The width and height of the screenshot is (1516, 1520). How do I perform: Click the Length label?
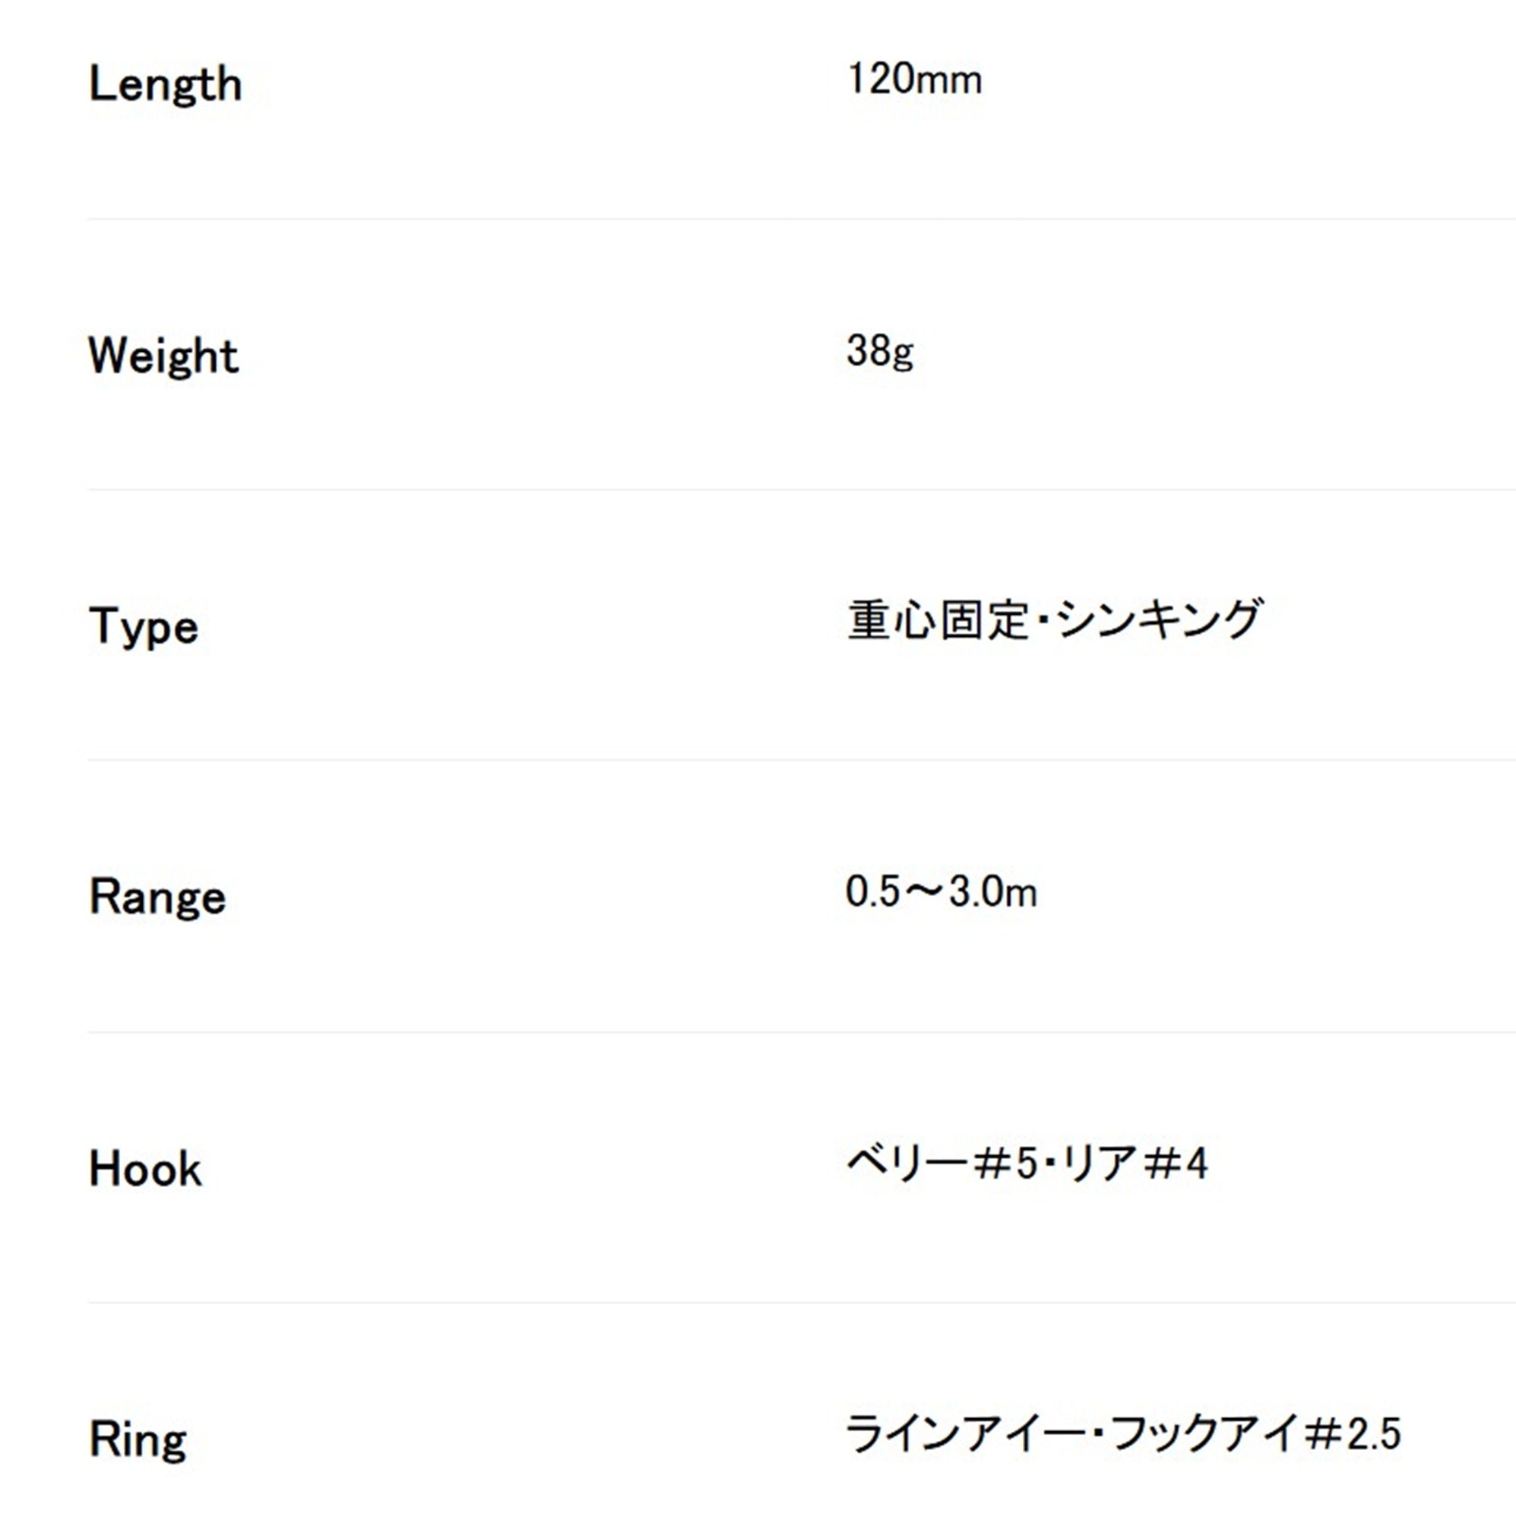coord(165,84)
